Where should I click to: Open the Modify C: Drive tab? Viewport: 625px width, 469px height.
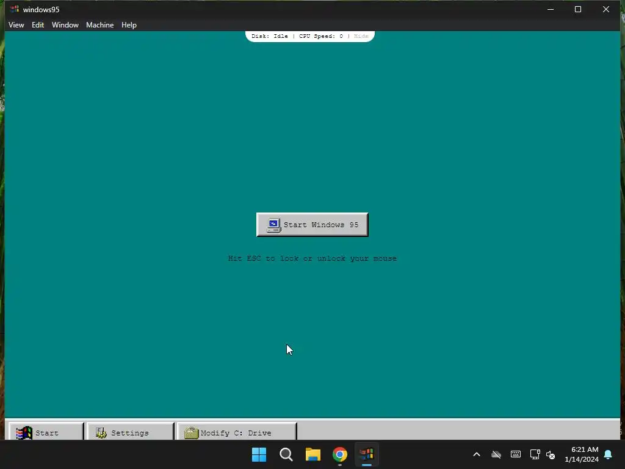(237, 431)
